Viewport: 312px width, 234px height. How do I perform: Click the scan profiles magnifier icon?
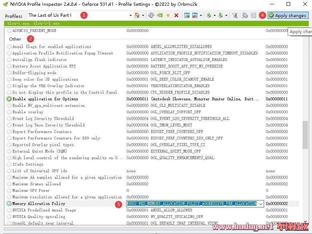[245, 16]
